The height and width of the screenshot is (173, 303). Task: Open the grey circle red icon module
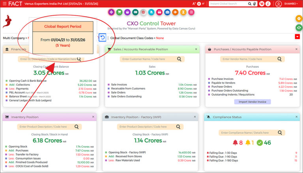coord(143,12)
